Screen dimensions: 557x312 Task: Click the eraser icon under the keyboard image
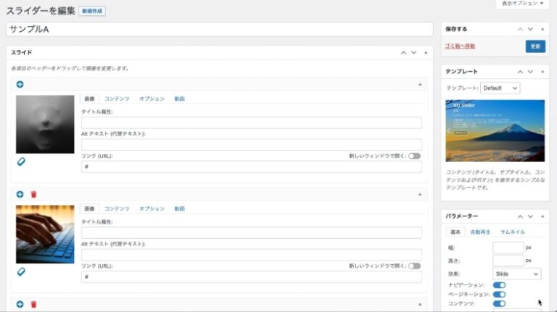pyautogui.click(x=21, y=271)
